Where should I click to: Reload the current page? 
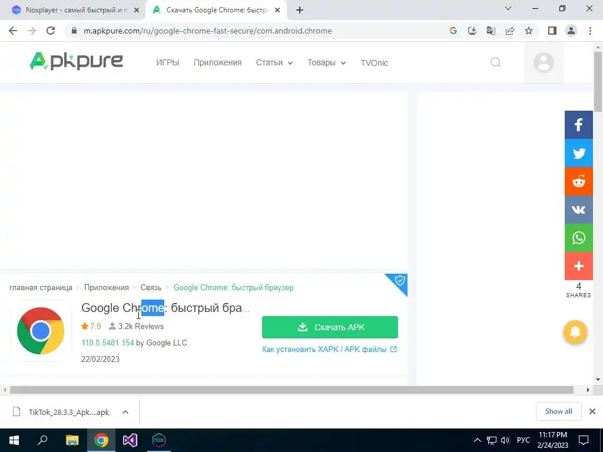tap(51, 31)
